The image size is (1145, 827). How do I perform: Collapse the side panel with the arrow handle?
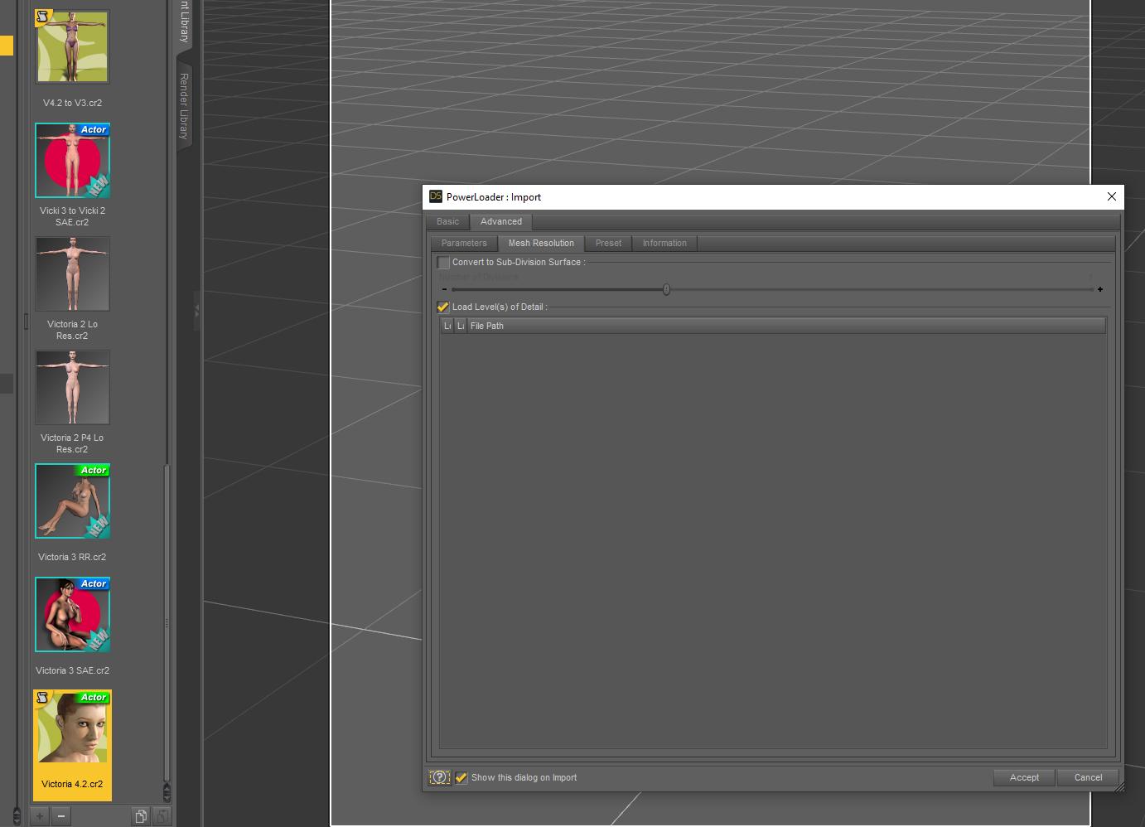[196, 311]
